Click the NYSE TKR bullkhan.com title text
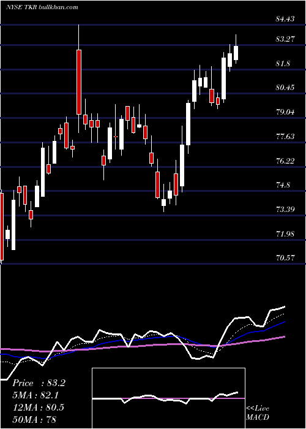 point(42,7)
